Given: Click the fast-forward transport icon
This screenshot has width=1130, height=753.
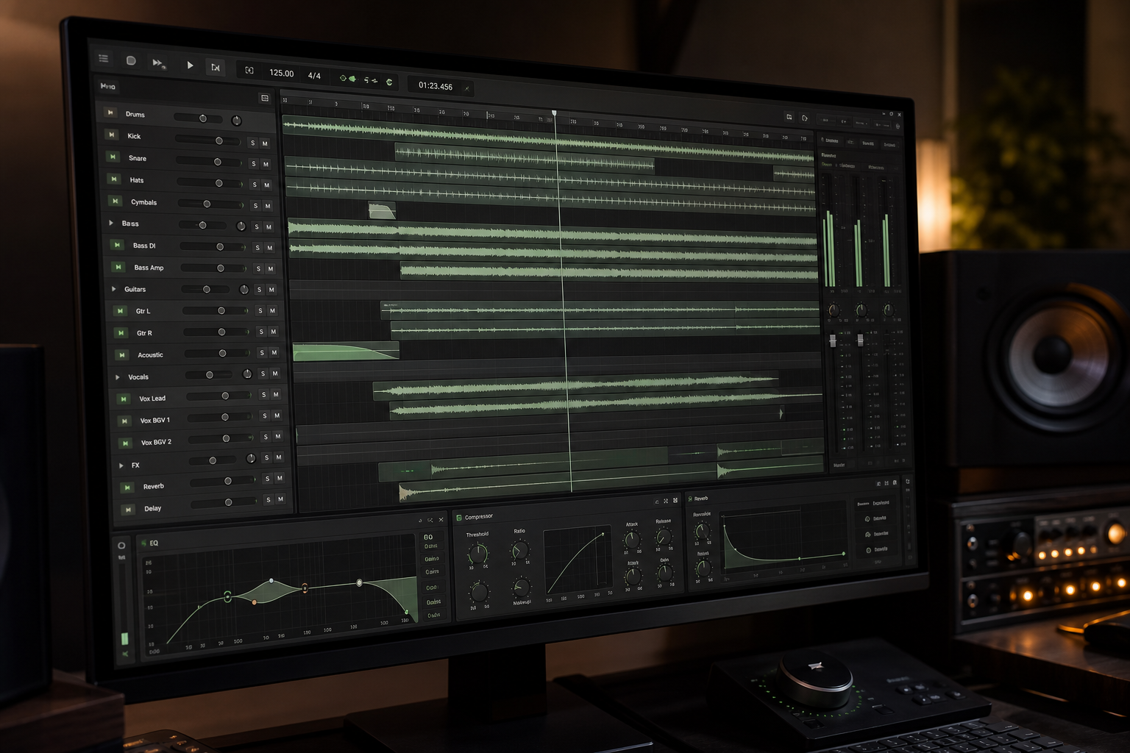Looking at the screenshot, I should pos(158,63).
